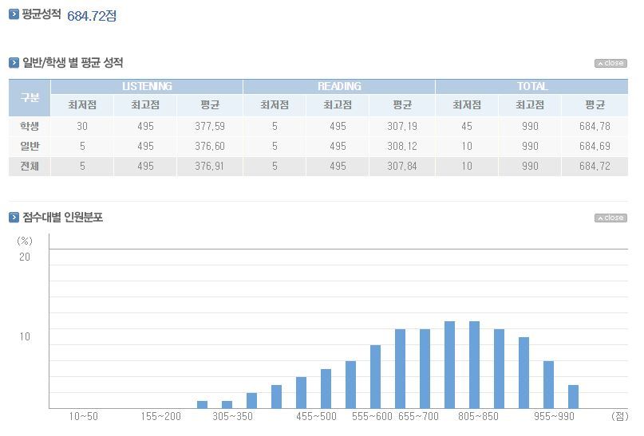Viewport: 644px width, 436px height.
Task: Click the rightmost bar in the chart
Action: 573,396
